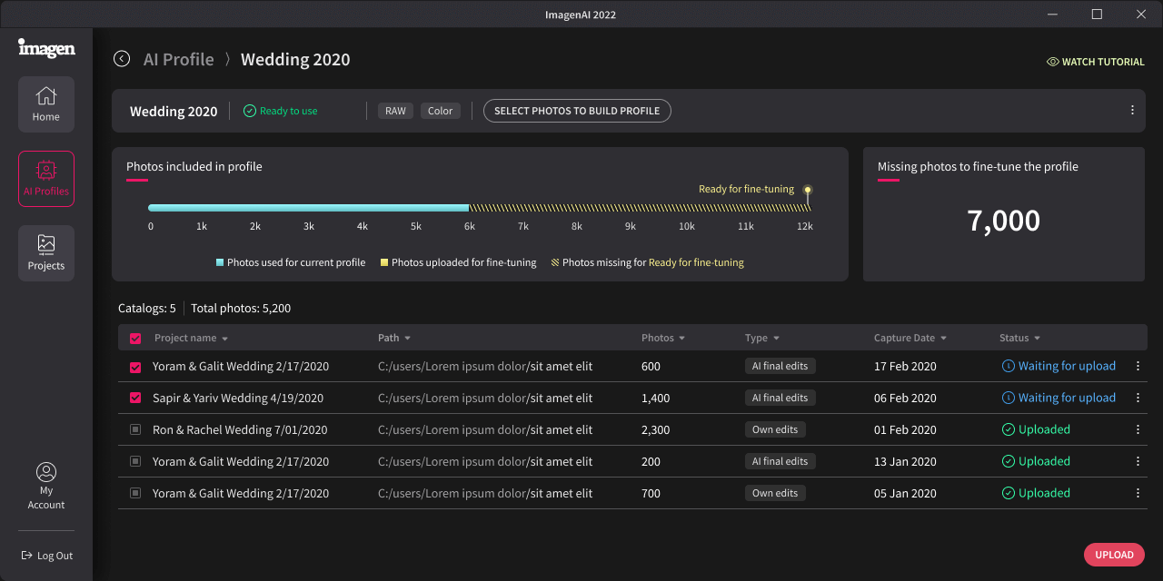Sort the table by Project name

[191, 338]
